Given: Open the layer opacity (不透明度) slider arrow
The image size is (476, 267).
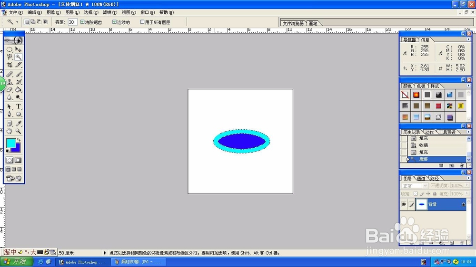Looking at the screenshot, I should (x=467, y=185).
